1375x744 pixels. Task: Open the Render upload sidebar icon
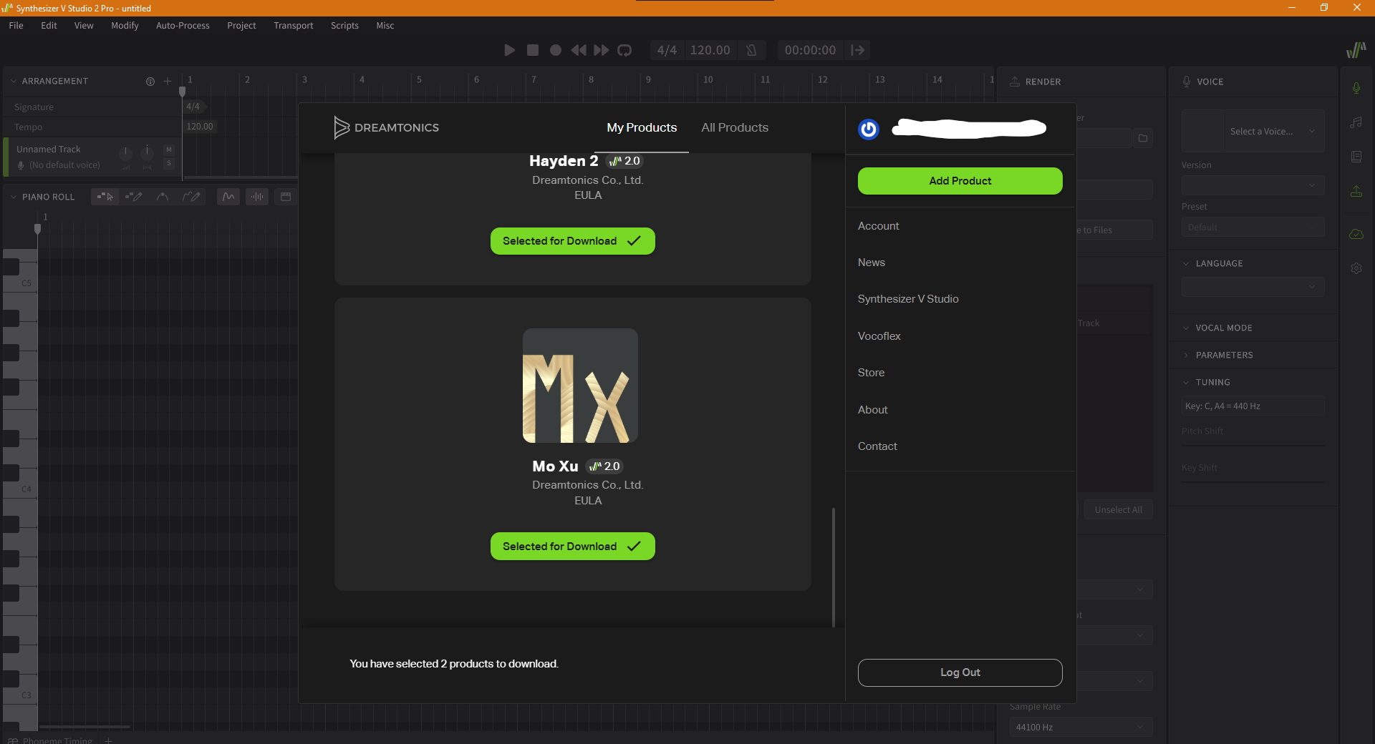click(1356, 191)
